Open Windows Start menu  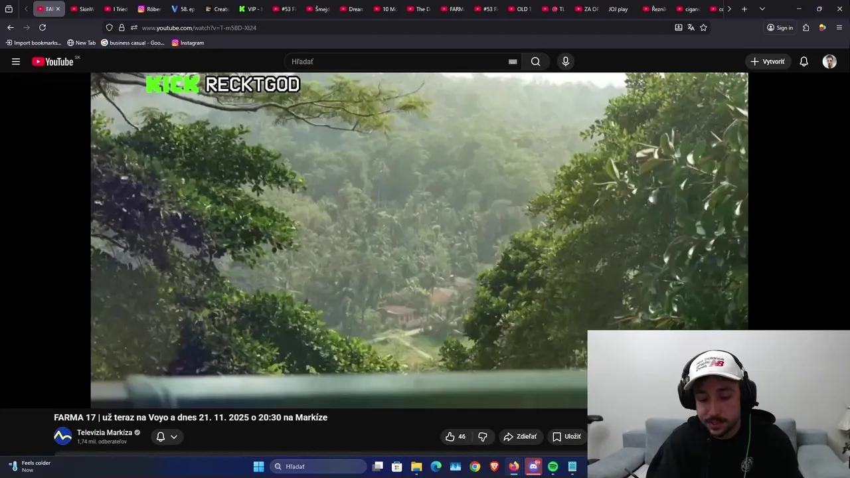coord(258,467)
